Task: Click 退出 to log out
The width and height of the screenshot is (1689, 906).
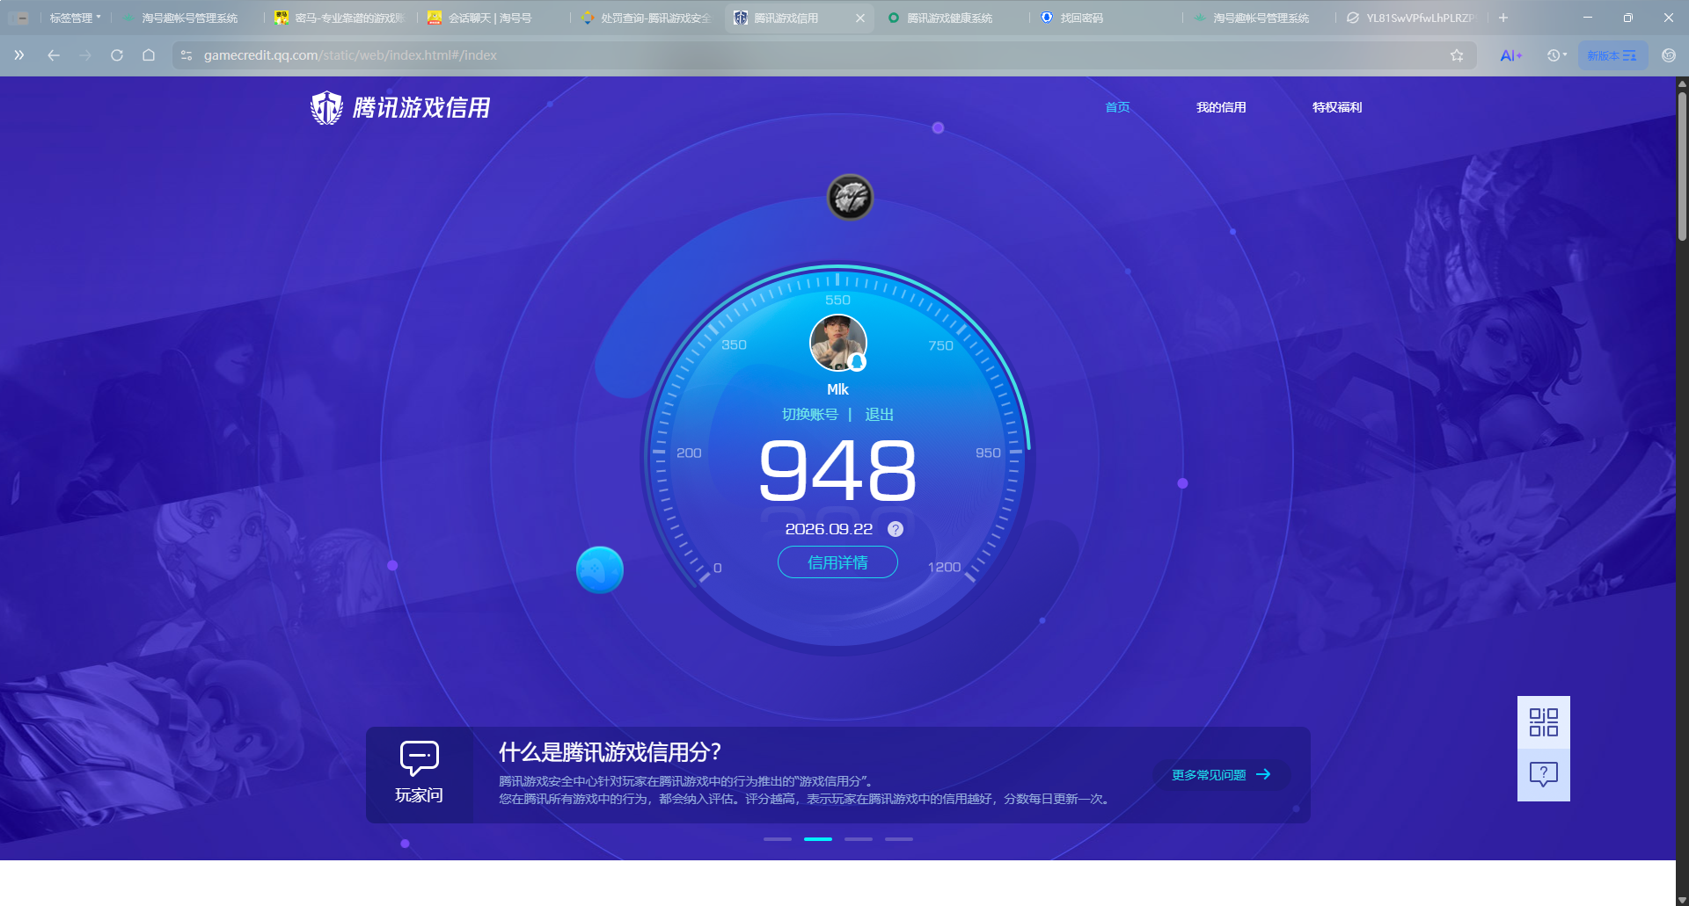Action: pos(880,415)
